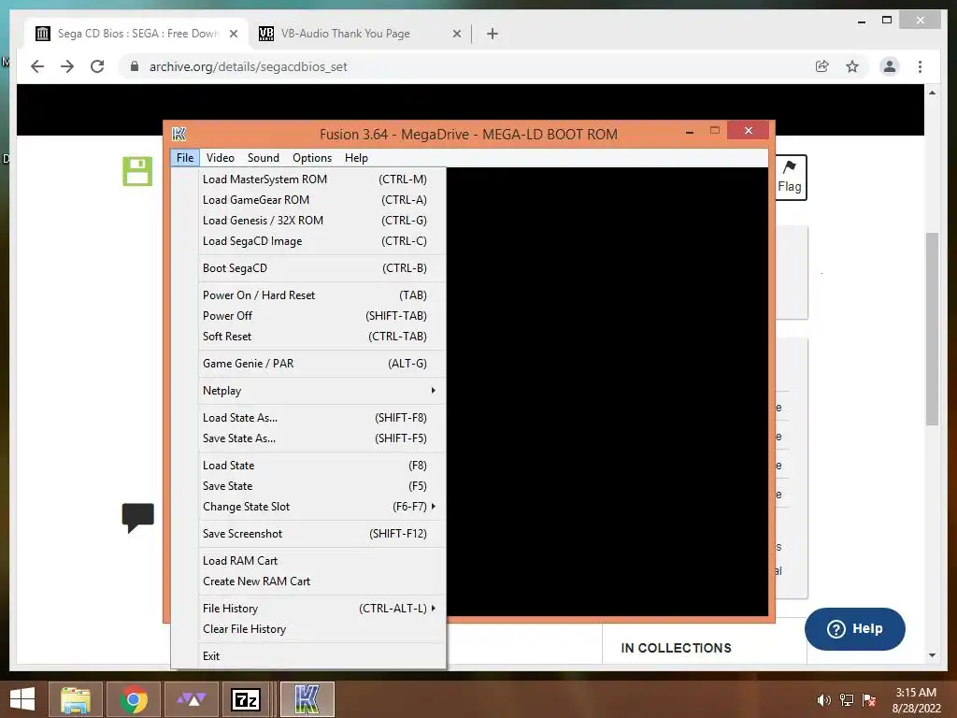Go forward in Chrome browser
Screen dimensions: 957x718
click(x=67, y=66)
